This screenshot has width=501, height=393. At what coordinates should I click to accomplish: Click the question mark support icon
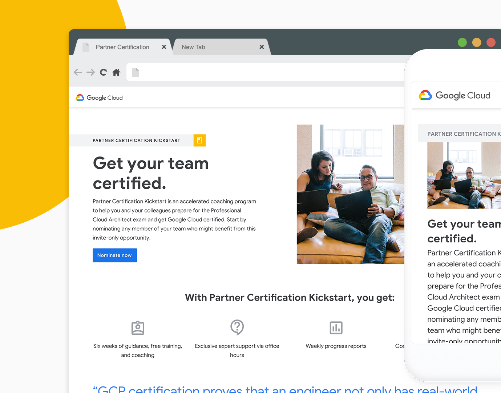coord(237,327)
